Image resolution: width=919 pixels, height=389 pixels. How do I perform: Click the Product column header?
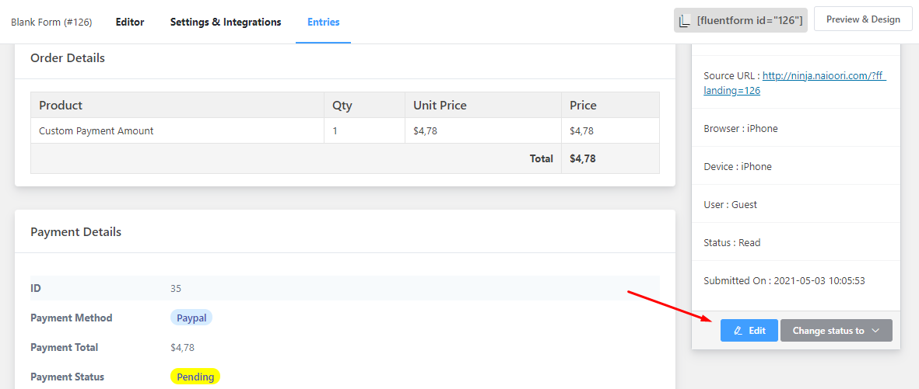tap(61, 106)
